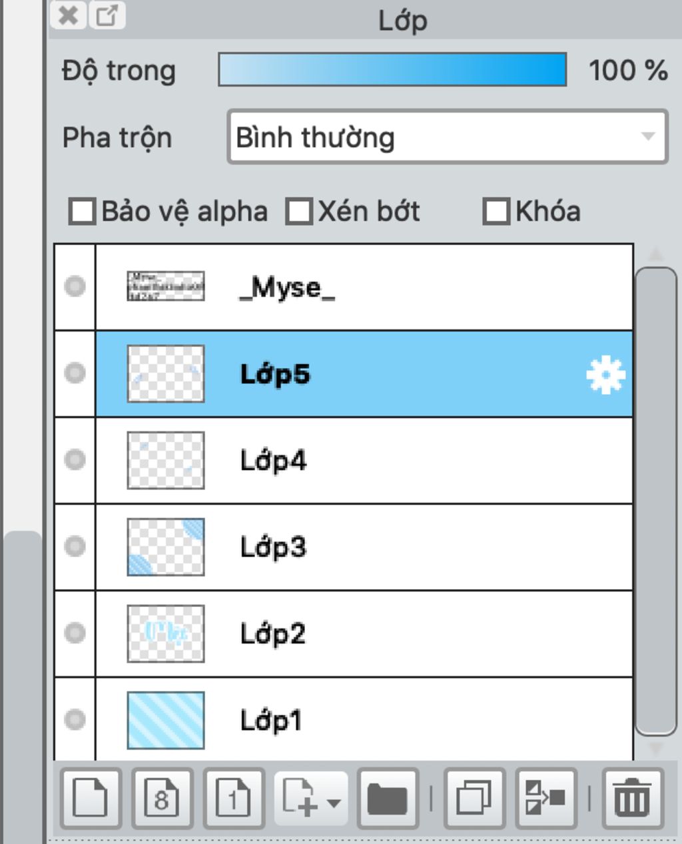Hide the Lớp3 layer

tap(75, 546)
